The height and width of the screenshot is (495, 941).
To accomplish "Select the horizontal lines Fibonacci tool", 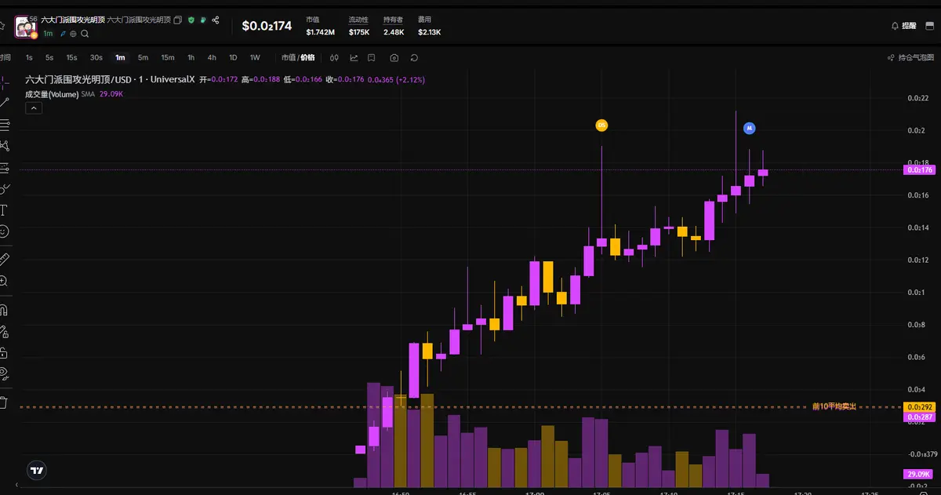I will coord(4,124).
